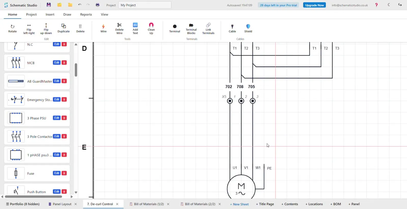Screen dimensions: 407x209
Task: Select the Emergency Stop symbol thumbnail
Action: coord(16,100)
